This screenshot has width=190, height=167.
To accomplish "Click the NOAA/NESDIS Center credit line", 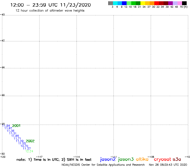I will (103, 165).
